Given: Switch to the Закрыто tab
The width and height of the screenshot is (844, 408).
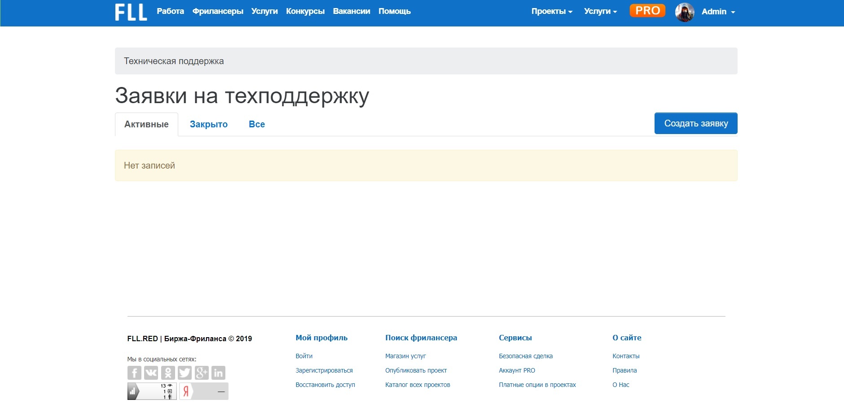Looking at the screenshot, I should pos(208,124).
